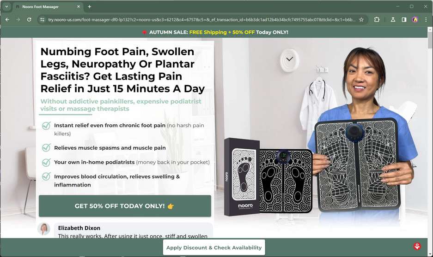
Task: Open a new tab with plus button
Action: coord(90,6)
